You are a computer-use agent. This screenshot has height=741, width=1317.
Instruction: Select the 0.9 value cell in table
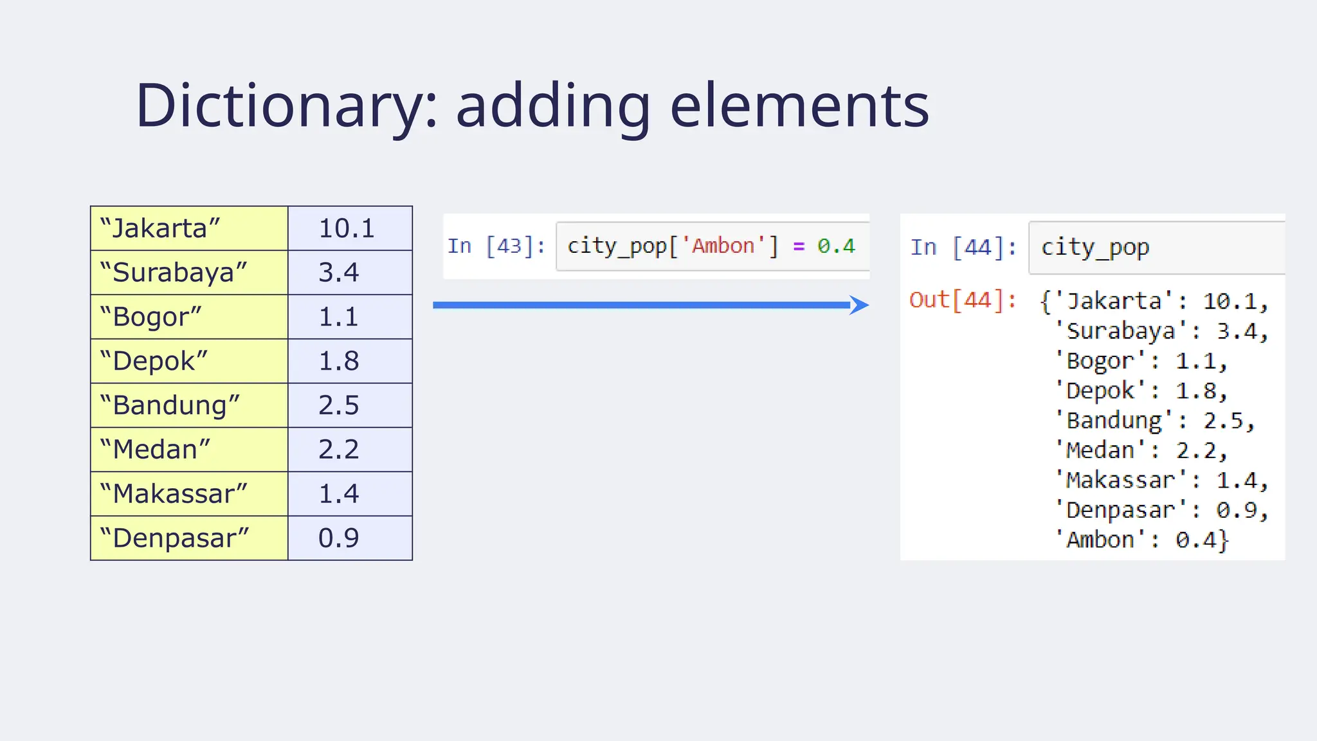tap(350, 538)
